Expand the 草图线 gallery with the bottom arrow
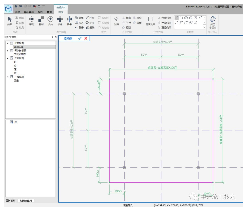This screenshot has width=245, height=209. pos(204,27)
